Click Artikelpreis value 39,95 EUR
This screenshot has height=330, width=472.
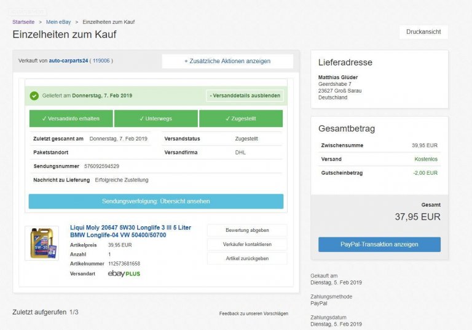[120, 245]
